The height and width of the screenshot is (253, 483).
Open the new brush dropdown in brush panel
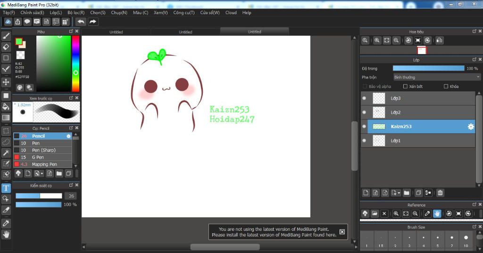[42, 174]
